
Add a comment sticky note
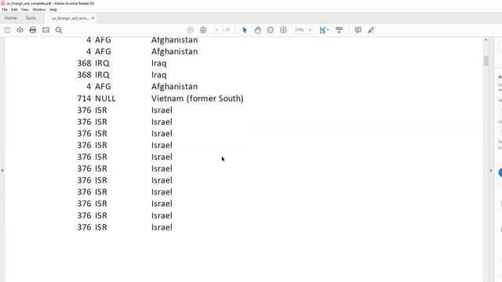[358, 30]
